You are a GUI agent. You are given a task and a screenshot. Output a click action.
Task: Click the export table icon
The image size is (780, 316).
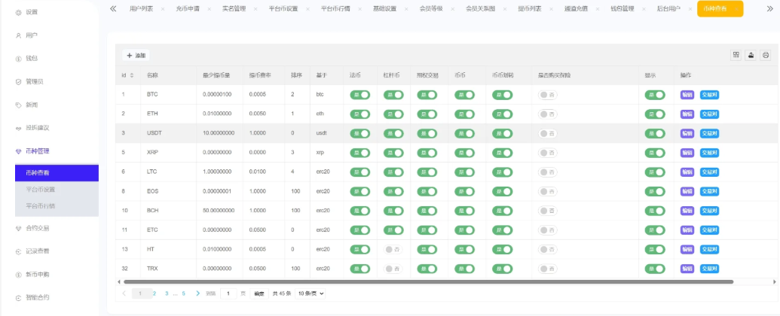point(751,55)
